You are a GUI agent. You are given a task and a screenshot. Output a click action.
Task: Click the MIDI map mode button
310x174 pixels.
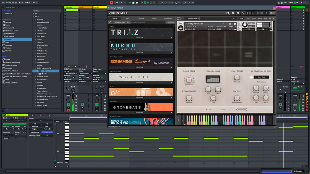tap(291, 3)
